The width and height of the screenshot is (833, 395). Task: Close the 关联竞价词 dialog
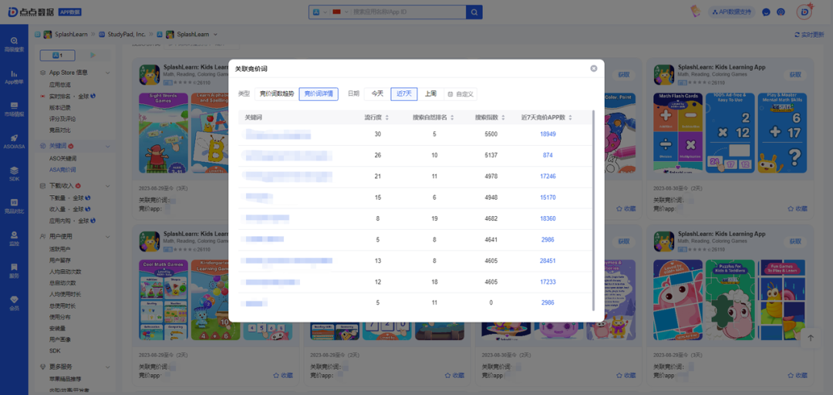tap(594, 69)
